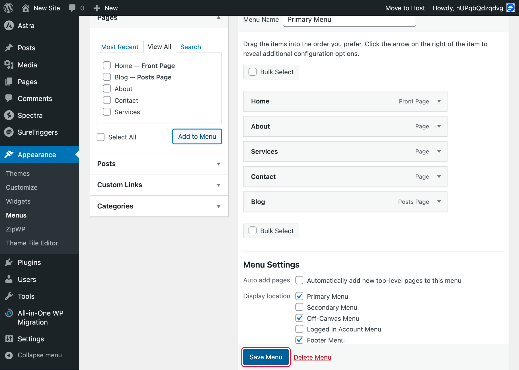Expand the Categories panel
The image size is (519, 370).
coord(218,206)
